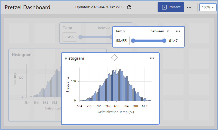Select the Temp filter card title

tap(120, 31)
